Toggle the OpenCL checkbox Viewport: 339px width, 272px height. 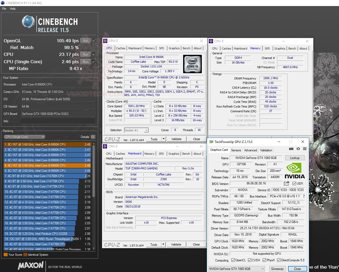pos(232,260)
